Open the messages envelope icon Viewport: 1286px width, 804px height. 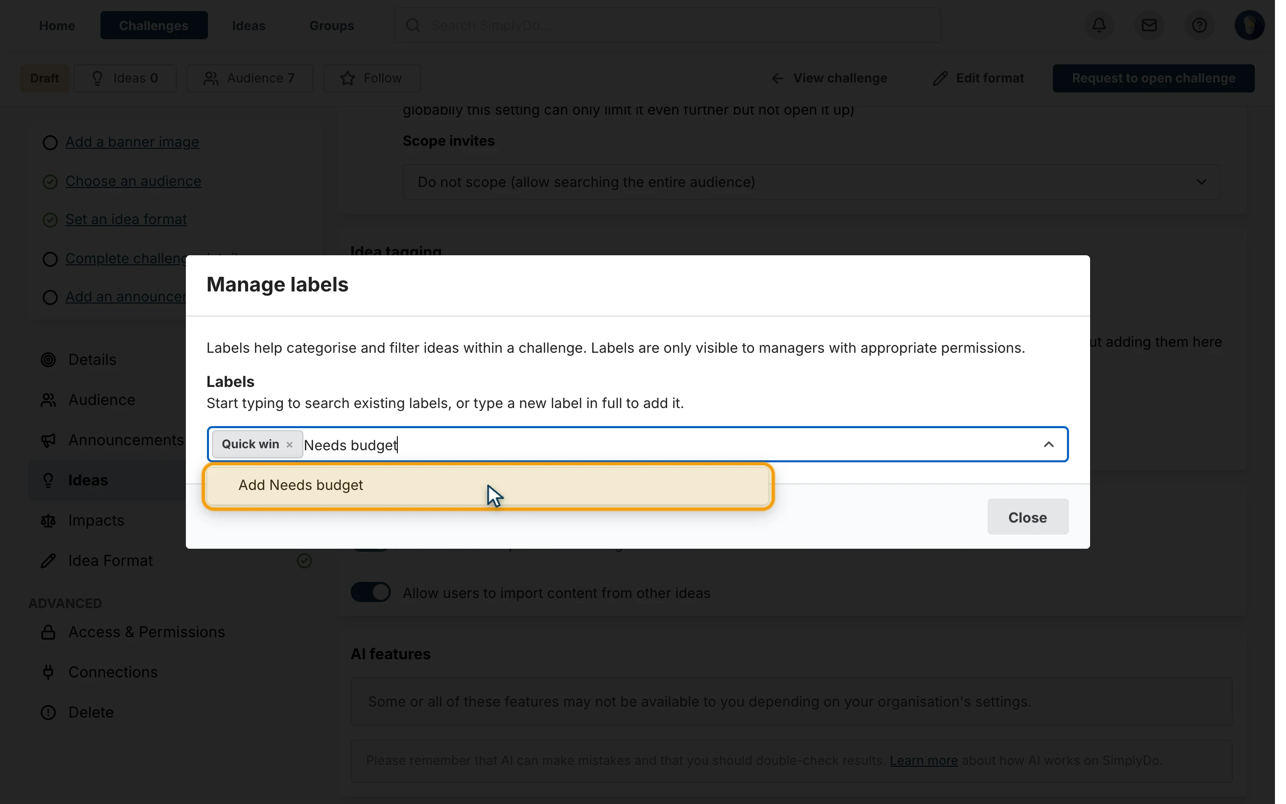coord(1149,25)
